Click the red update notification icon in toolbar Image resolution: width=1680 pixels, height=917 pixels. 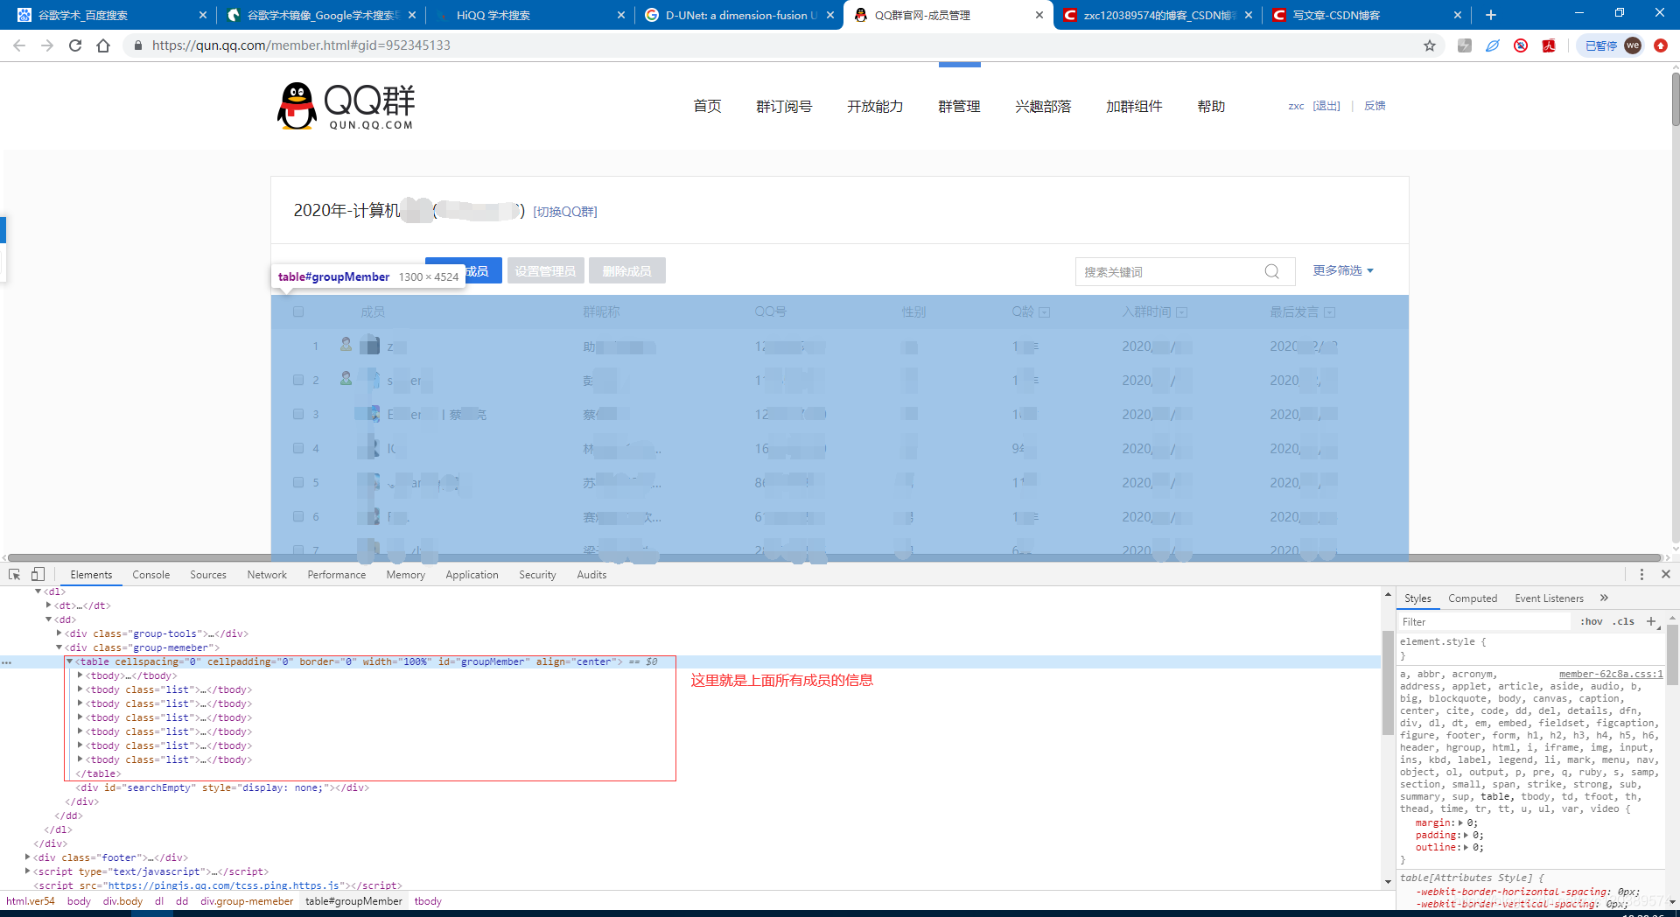coord(1661,45)
